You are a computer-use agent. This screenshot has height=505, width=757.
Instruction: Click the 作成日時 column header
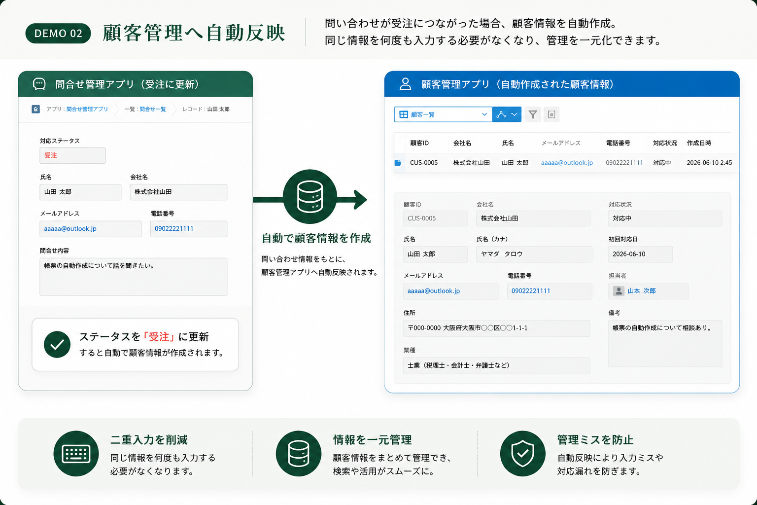[699, 143]
